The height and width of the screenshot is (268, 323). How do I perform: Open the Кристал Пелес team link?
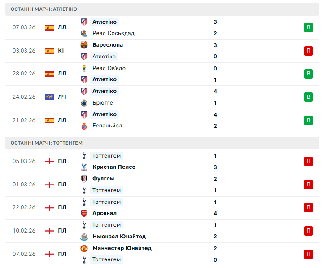pyautogui.click(x=113, y=167)
